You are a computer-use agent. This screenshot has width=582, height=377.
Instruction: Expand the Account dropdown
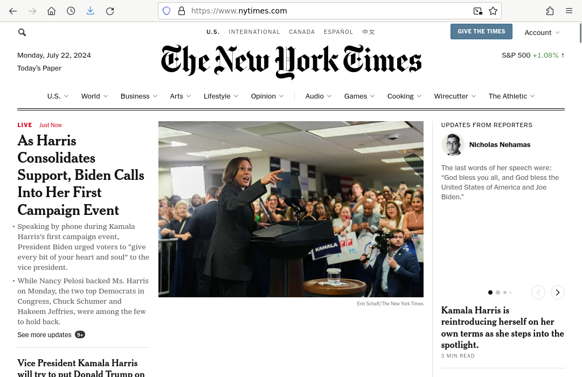[x=542, y=33]
